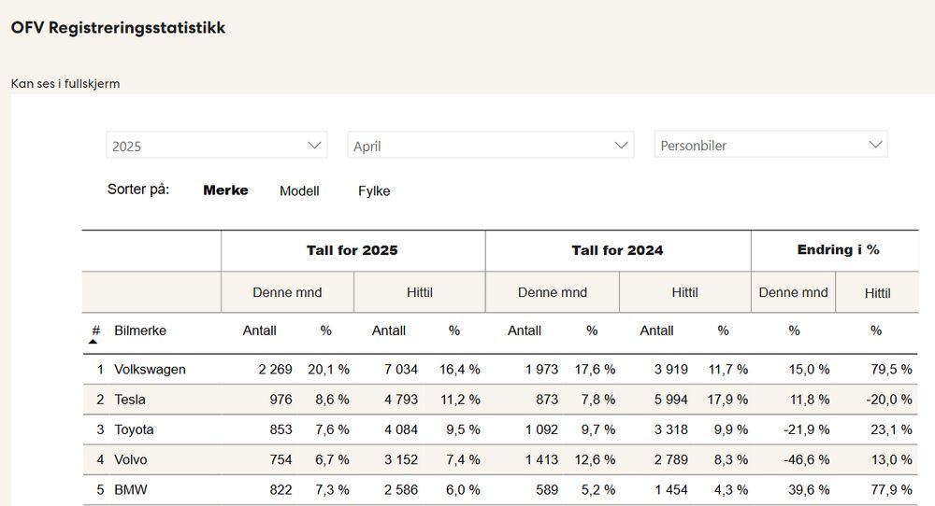The image size is (935, 506).
Task: Click BMW's 1 454 count for 2024
Action: [670, 490]
